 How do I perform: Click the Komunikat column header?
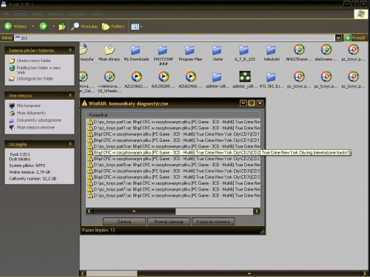coord(172,115)
